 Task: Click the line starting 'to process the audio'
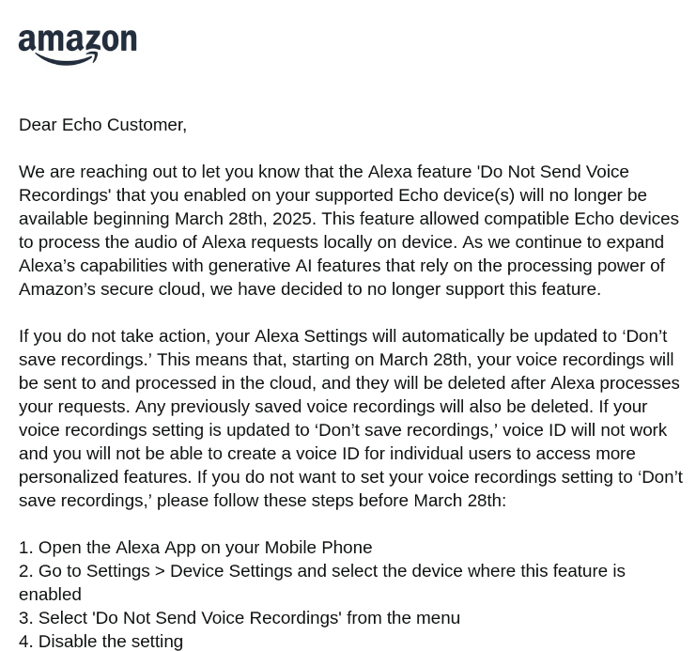(341, 242)
